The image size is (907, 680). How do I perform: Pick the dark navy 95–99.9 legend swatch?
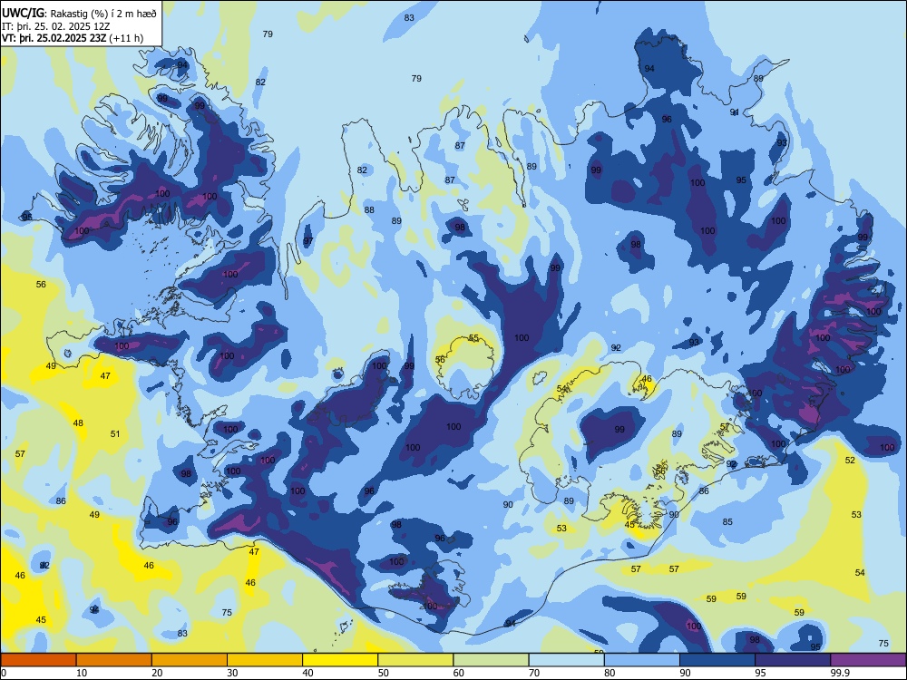coord(793,660)
